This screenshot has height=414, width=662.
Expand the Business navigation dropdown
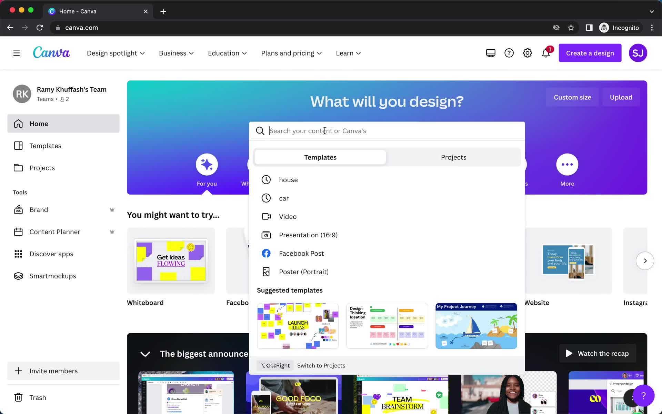[x=176, y=53]
